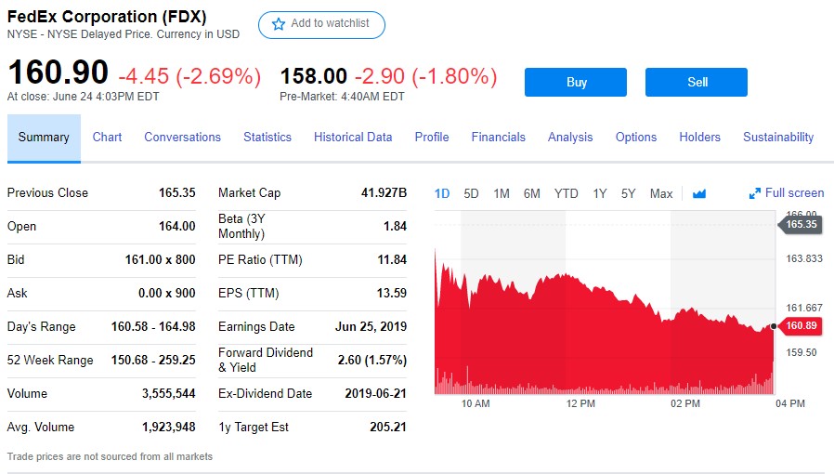Choose the 6M chart range

(531, 193)
